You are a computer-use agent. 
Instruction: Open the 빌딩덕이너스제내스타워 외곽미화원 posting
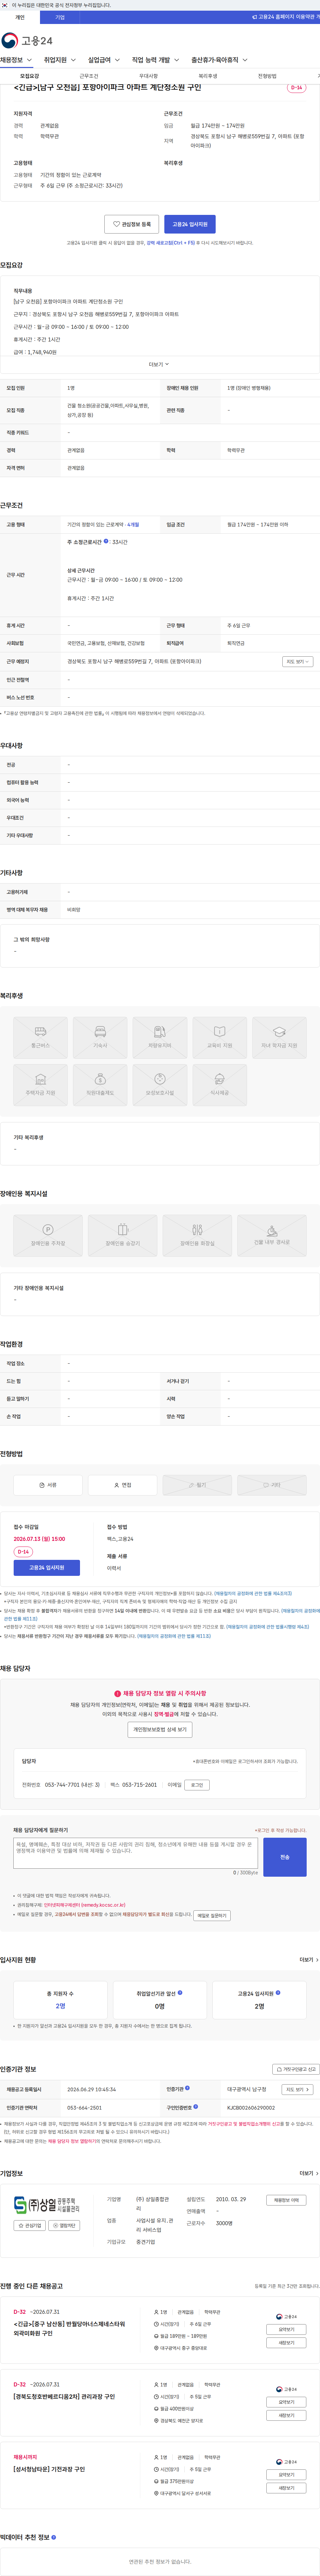pyautogui.click(x=69, y=2329)
